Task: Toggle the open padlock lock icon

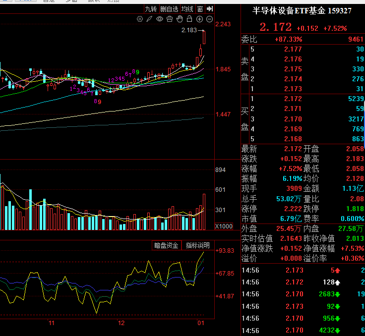Action: [189, 19]
